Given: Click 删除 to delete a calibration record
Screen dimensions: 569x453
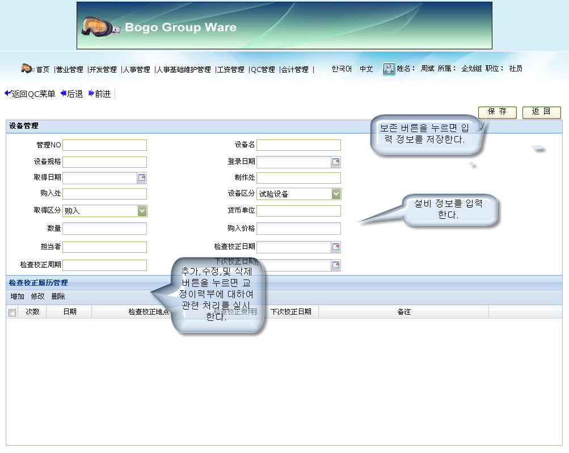Looking at the screenshot, I should pos(58,297).
